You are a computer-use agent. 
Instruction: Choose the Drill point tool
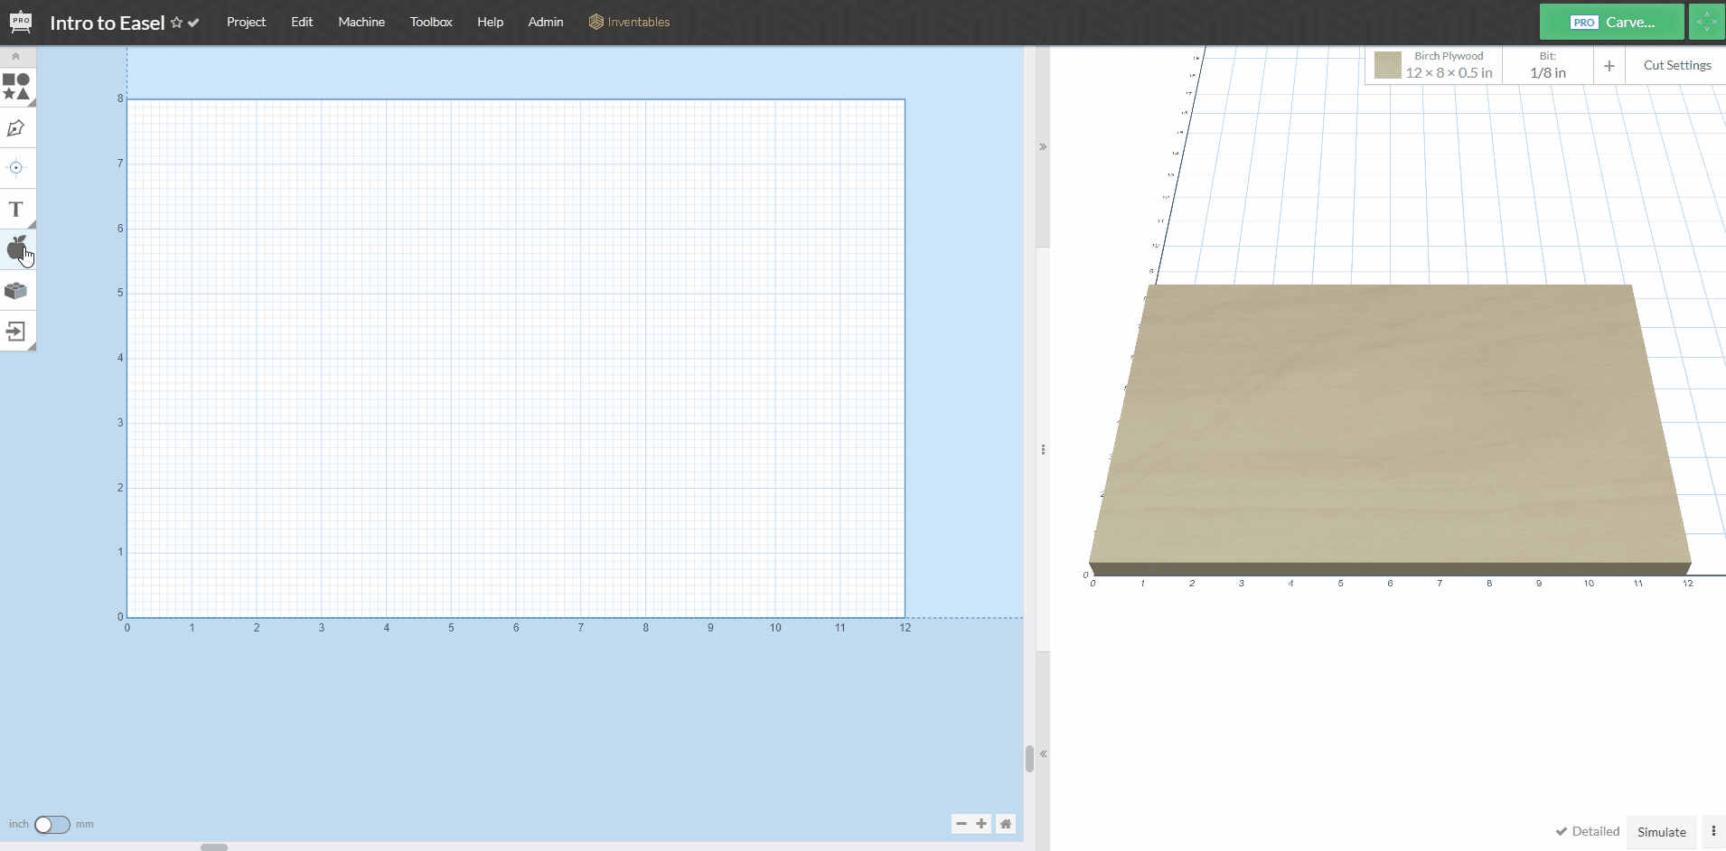(16, 168)
